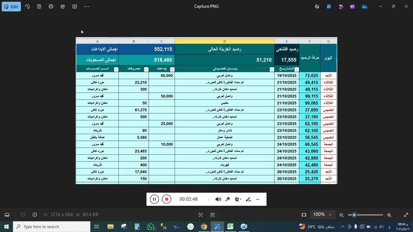The image size is (413, 232).
Task: Click the 80.4 KB file size text
Action: tap(90, 215)
